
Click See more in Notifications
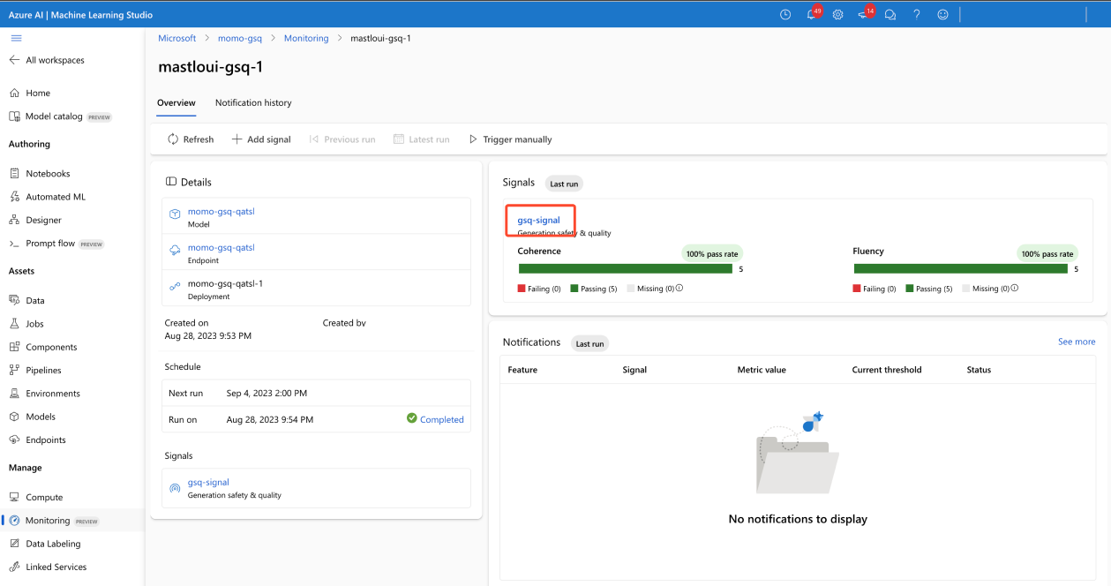point(1076,342)
